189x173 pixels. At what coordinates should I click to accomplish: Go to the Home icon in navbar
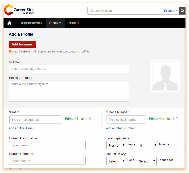[x=10, y=23]
